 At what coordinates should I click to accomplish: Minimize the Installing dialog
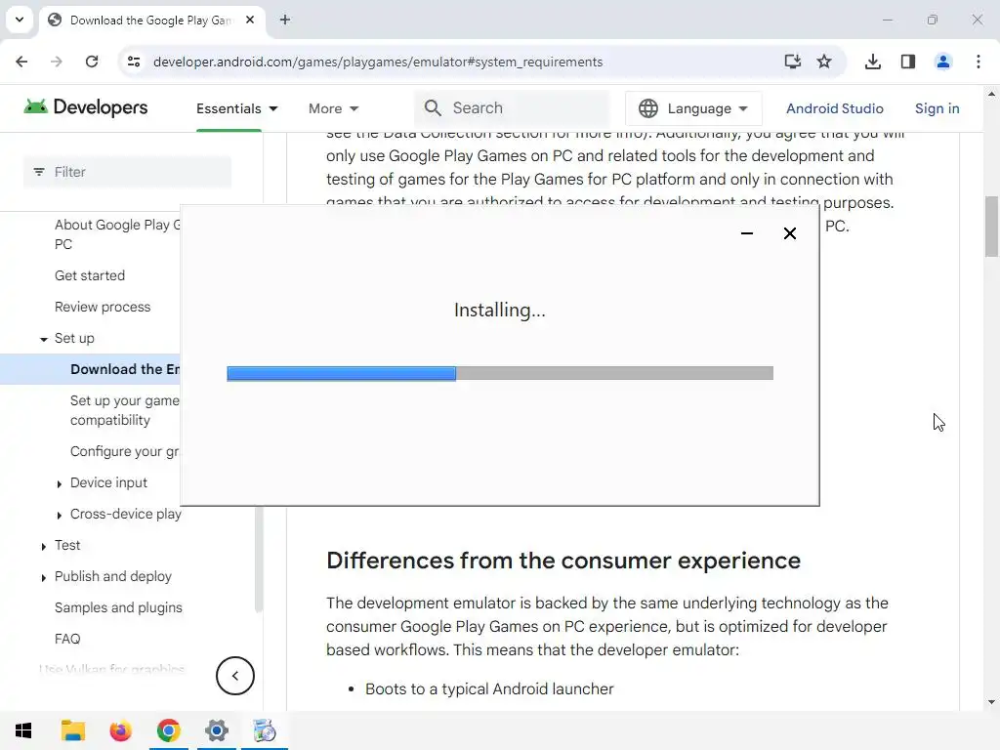pyautogui.click(x=747, y=233)
